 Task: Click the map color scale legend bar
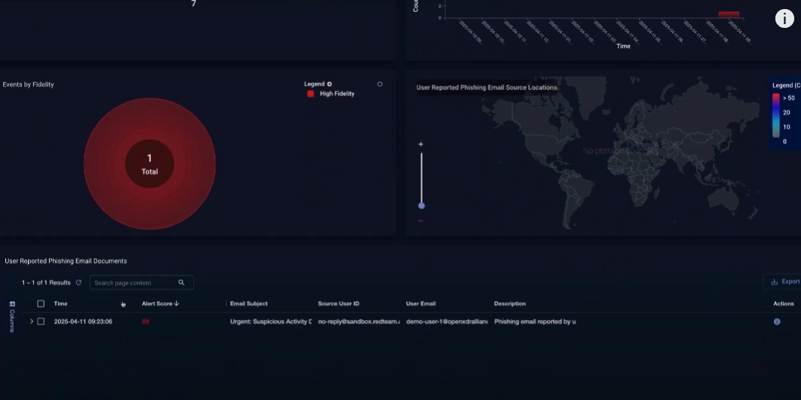776,116
